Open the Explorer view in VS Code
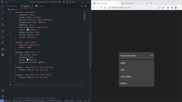This screenshot has height=102, width=182. (3, 7)
